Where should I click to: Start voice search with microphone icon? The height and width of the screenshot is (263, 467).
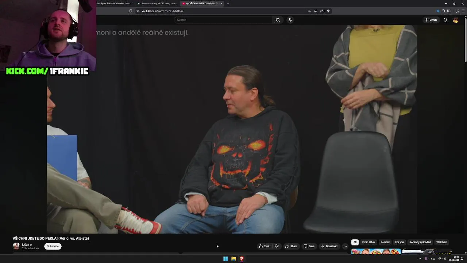coord(290,20)
